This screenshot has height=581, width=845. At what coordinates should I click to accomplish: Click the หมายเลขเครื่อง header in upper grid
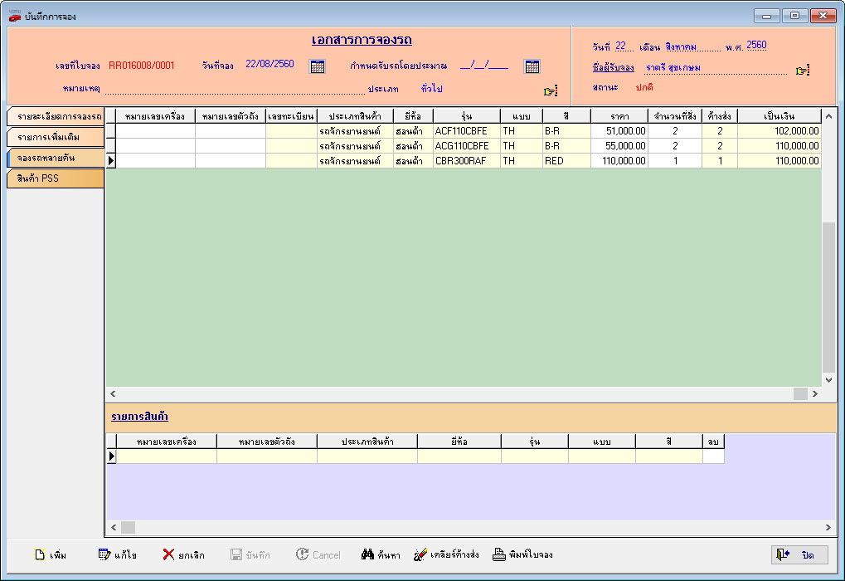pyautogui.click(x=155, y=116)
